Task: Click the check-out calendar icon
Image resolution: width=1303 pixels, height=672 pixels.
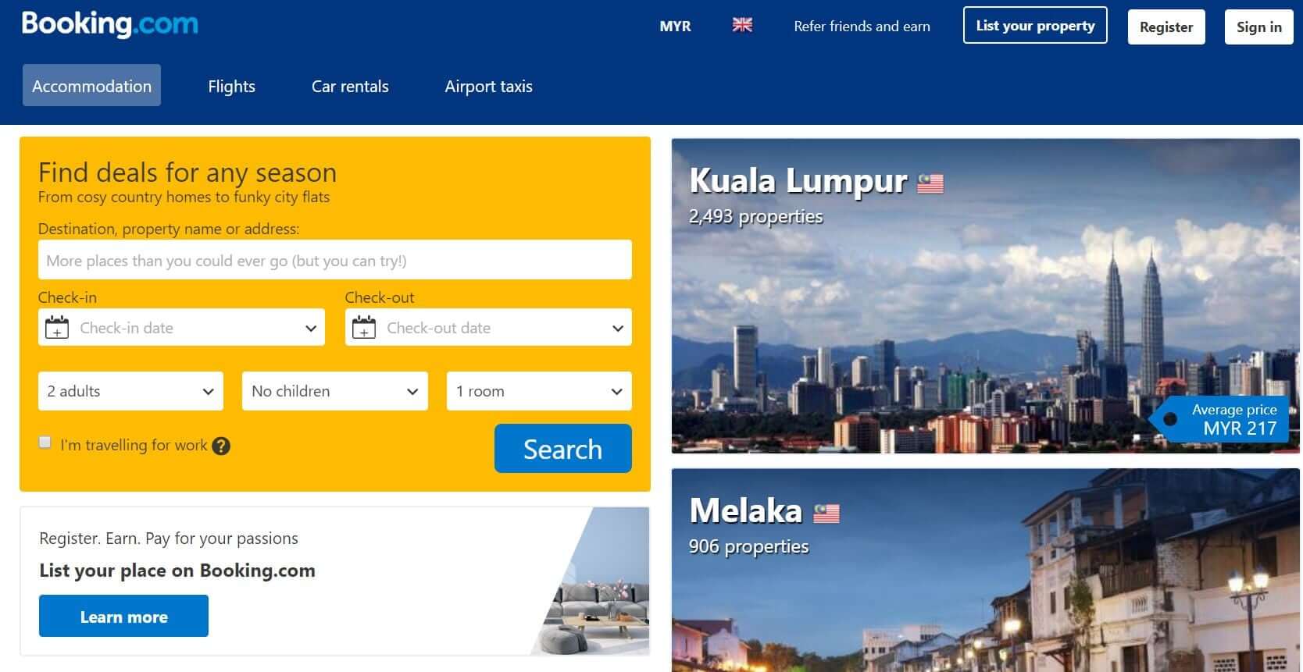Action: click(364, 327)
